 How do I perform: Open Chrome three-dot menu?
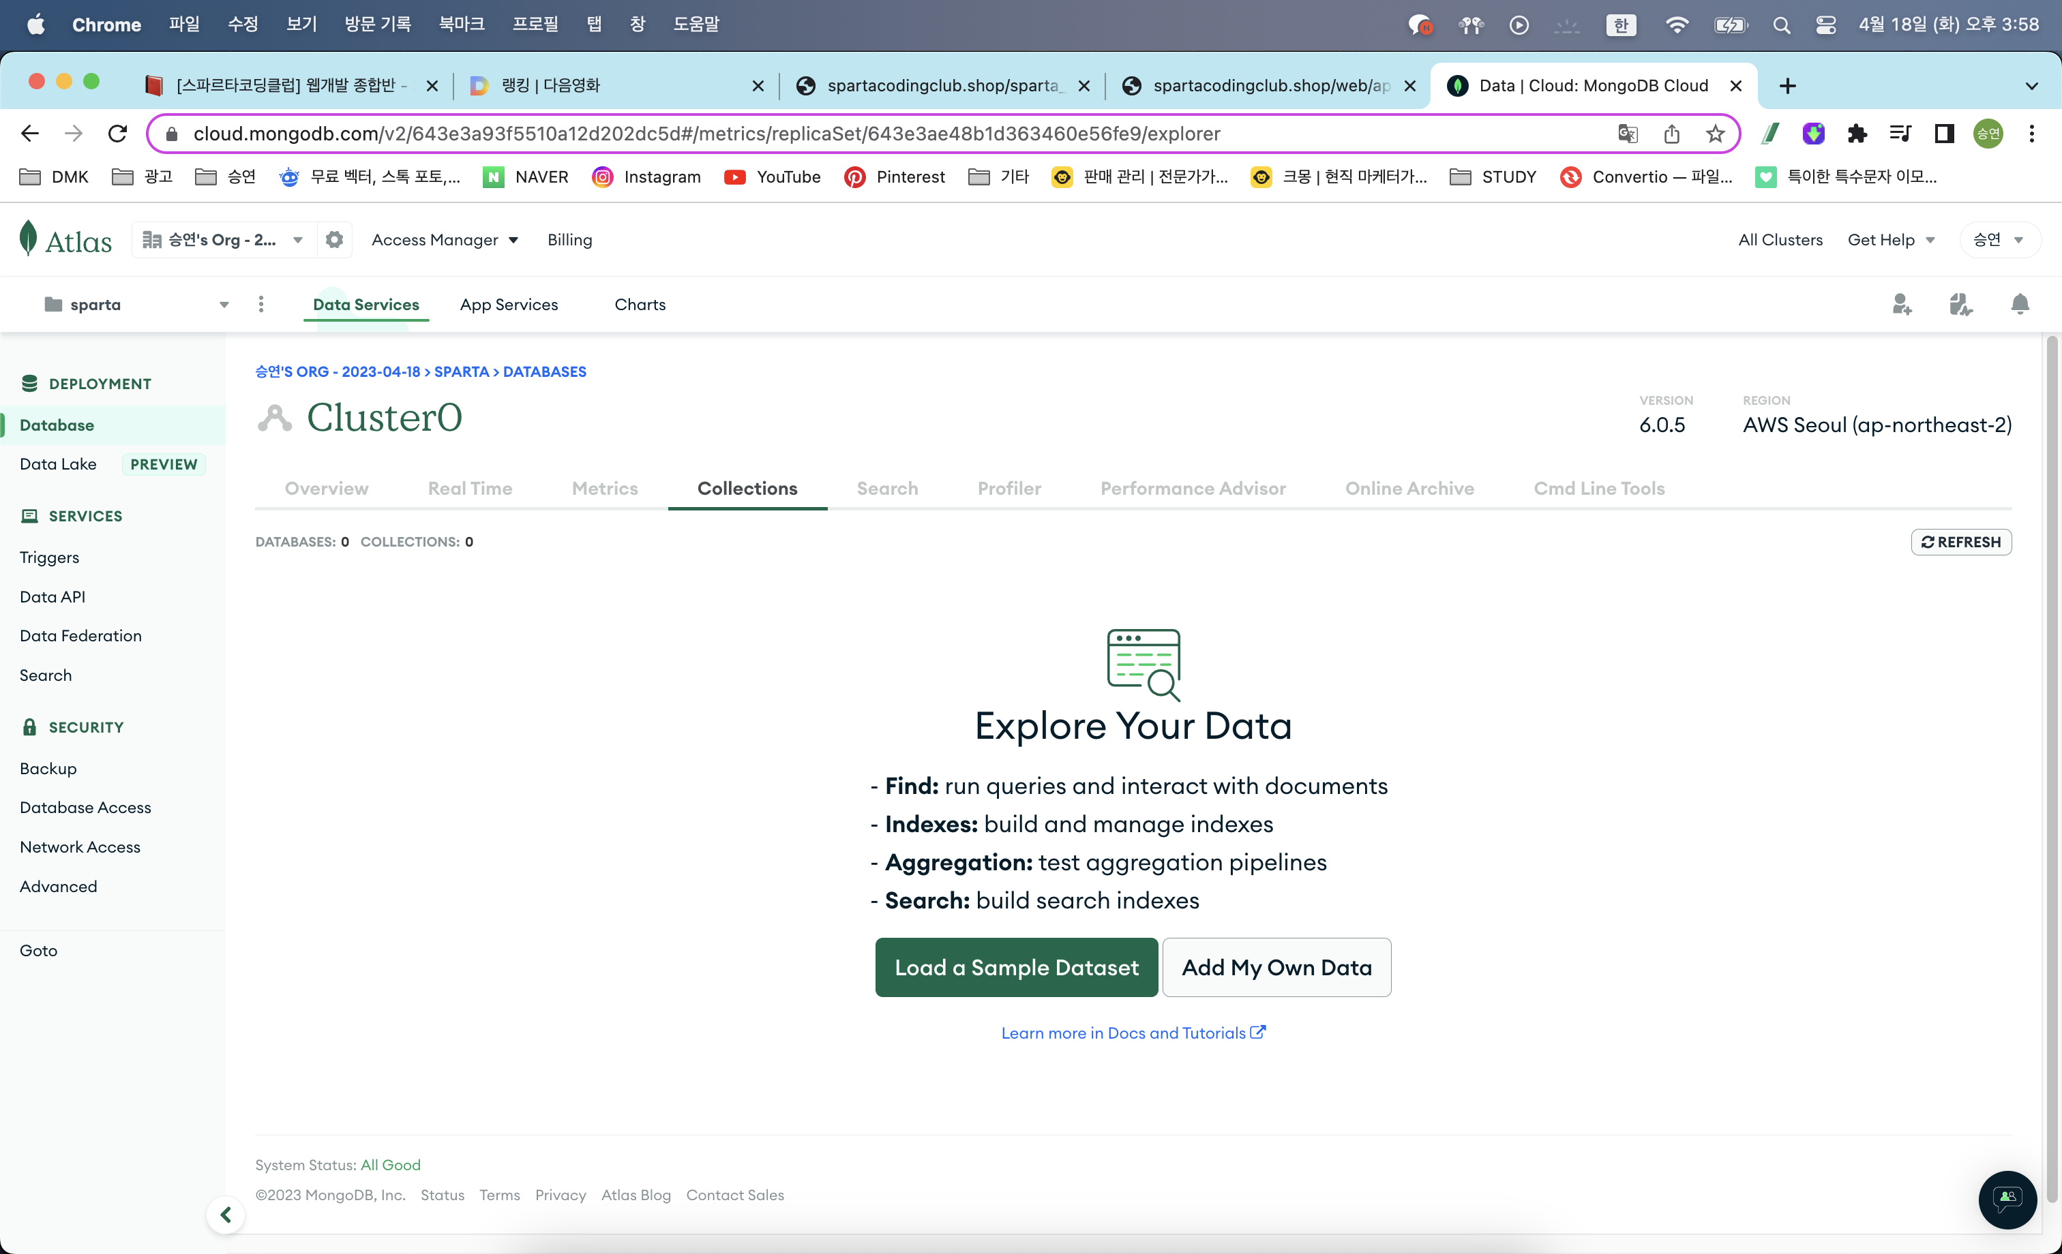[x=2032, y=134]
